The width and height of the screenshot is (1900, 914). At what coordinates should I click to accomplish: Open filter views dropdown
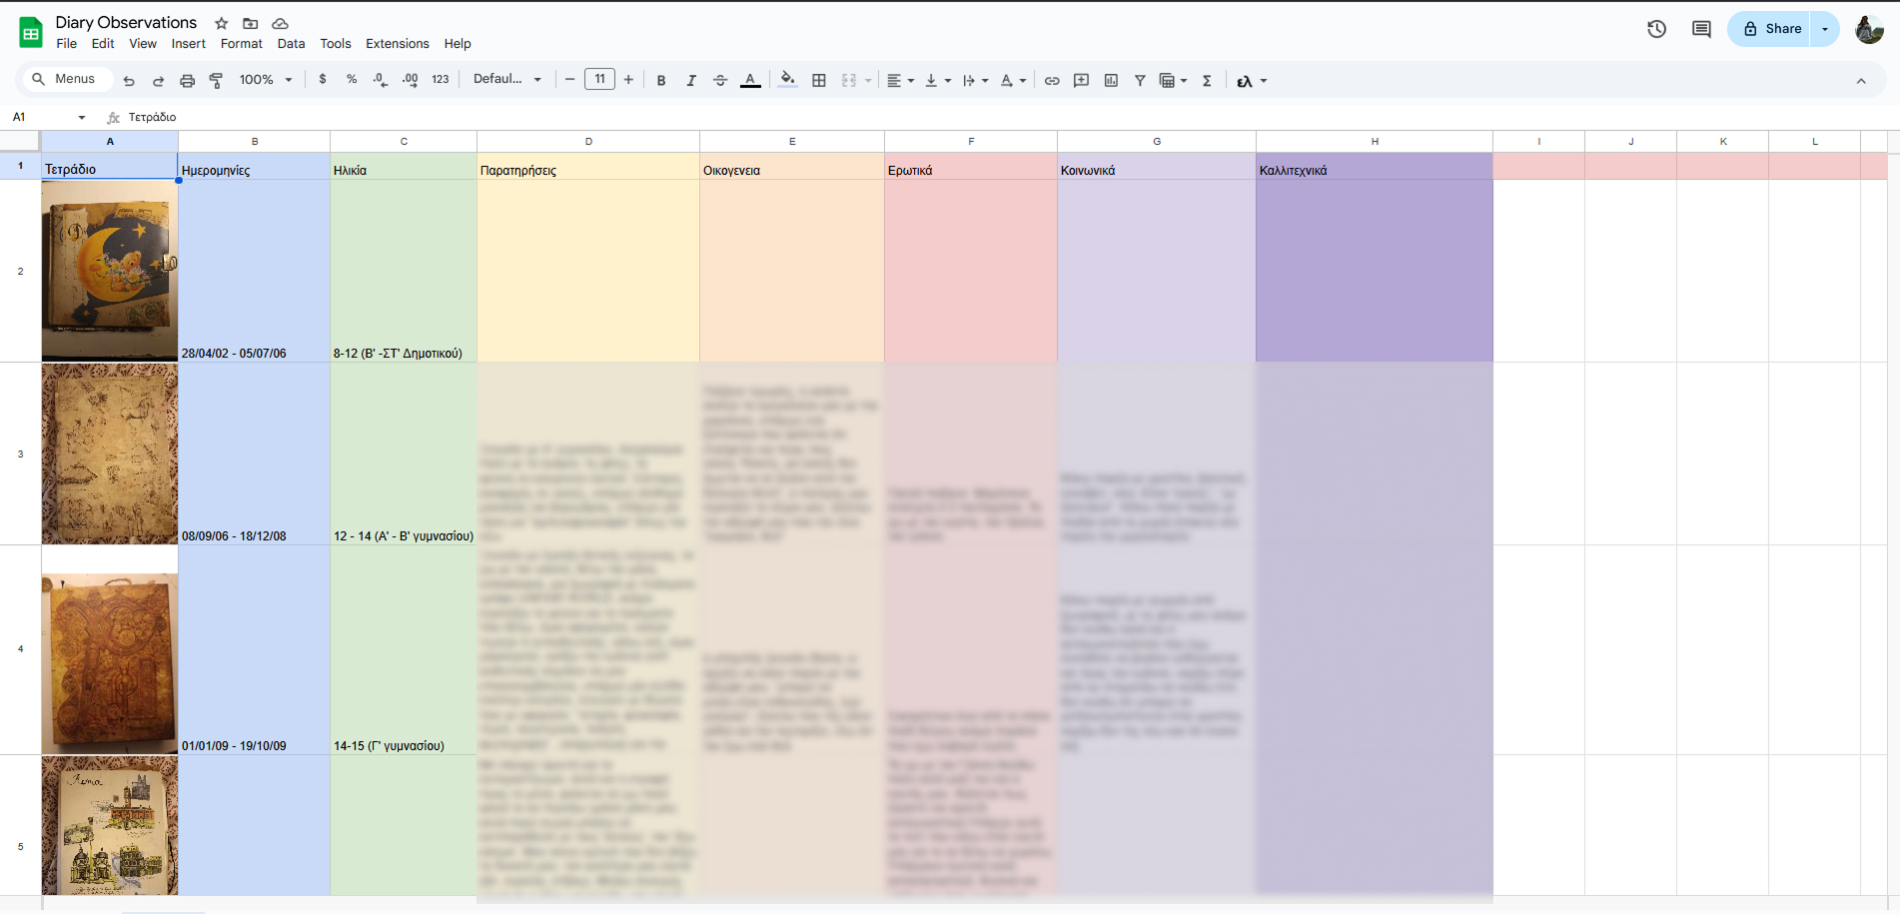1173,81
